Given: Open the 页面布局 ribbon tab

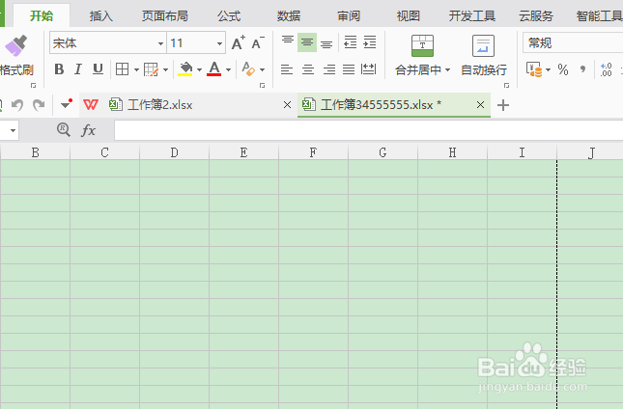Looking at the screenshot, I should point(165,15).
